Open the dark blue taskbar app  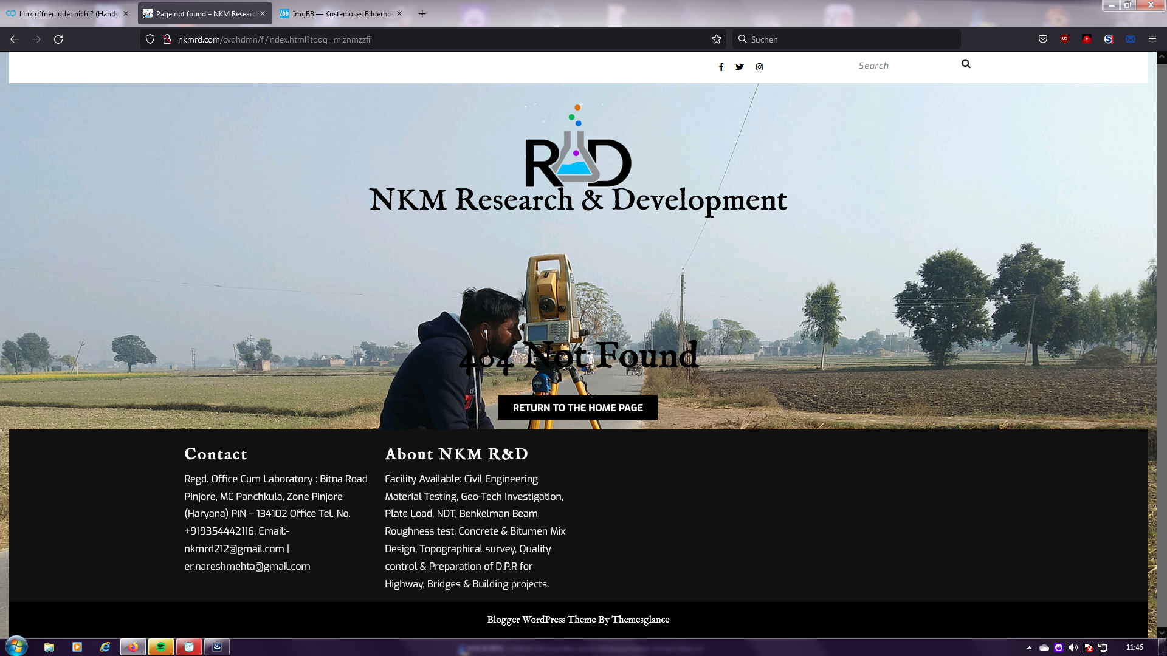click(217, 647)
